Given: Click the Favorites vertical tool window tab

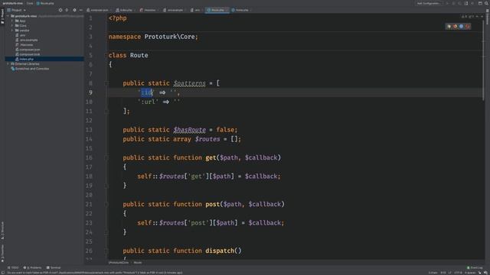Looking at the screenshot, I should pyautogui.click(x=2, y=253).
